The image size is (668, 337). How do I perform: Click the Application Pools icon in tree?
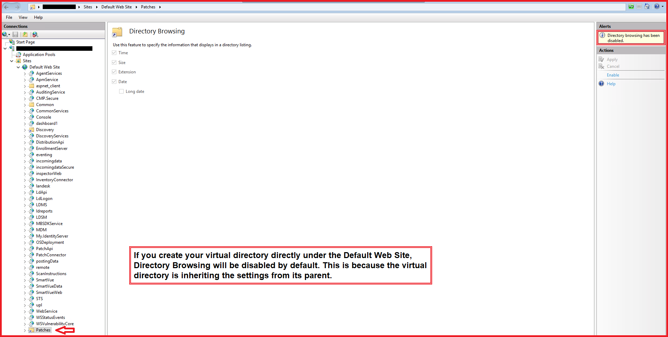[x=19, y=55]
